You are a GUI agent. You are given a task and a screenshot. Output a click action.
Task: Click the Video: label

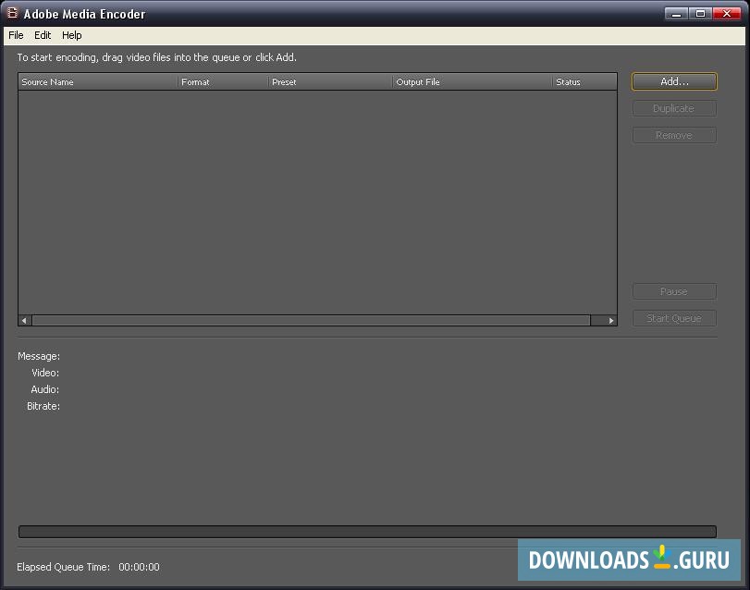45,373
